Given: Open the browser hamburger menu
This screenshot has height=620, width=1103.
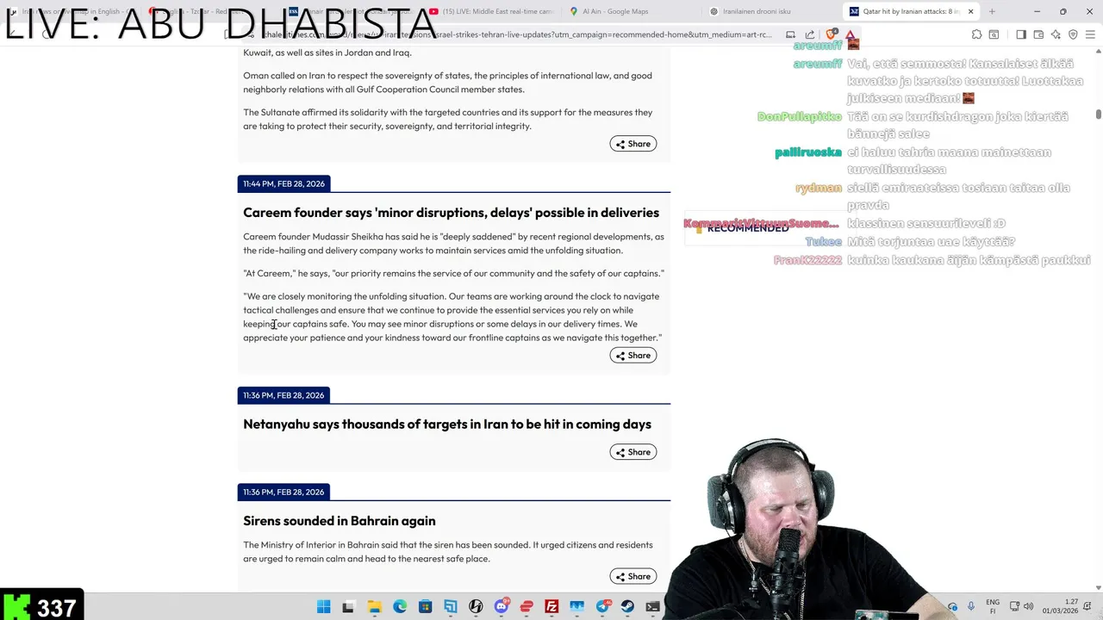Looking at the screenshot, I should point(1091,34).
